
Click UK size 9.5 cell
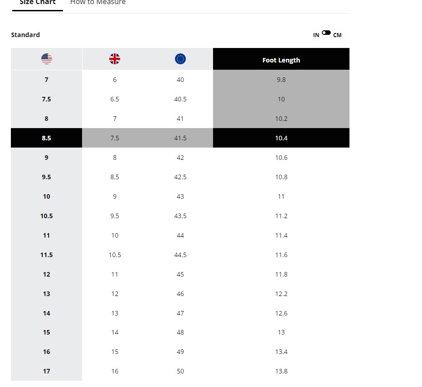click(x=115, y=216)
